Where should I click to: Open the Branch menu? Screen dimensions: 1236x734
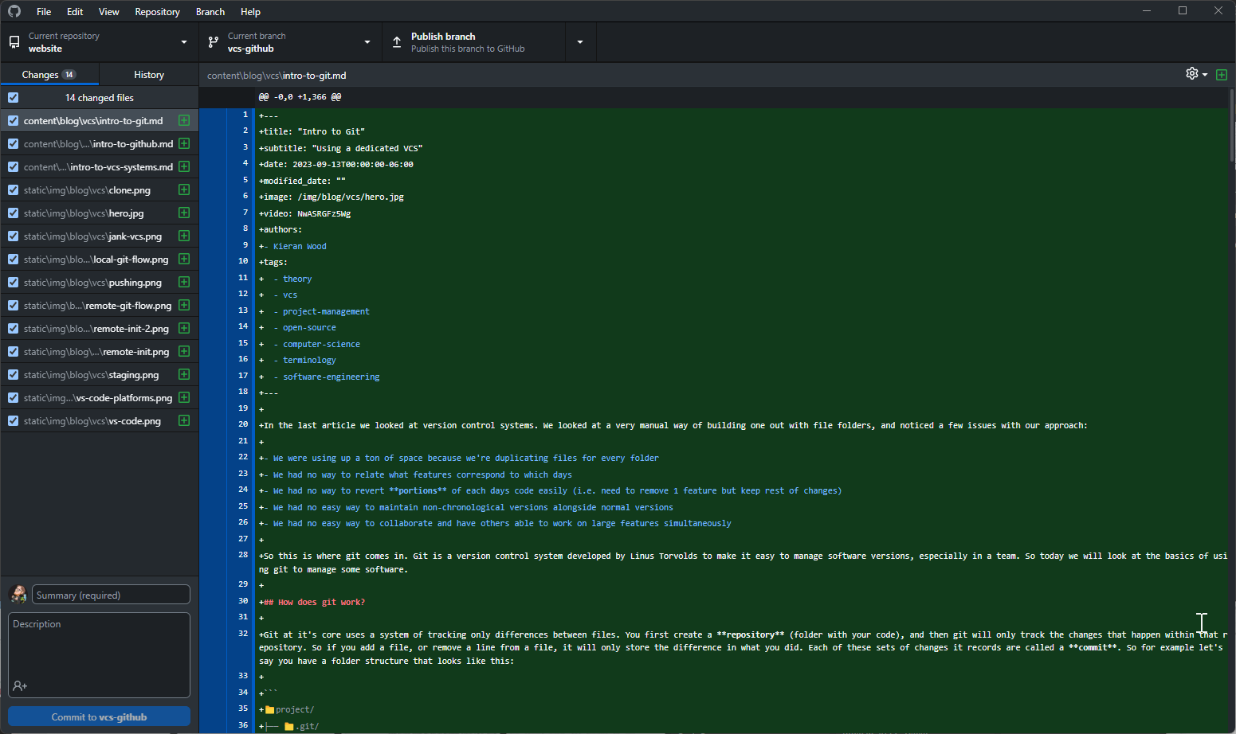pos(210,11)
